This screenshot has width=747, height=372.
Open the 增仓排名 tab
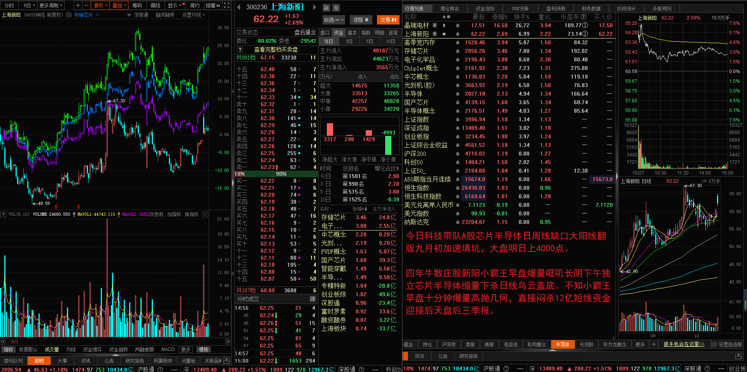[449, 9]
